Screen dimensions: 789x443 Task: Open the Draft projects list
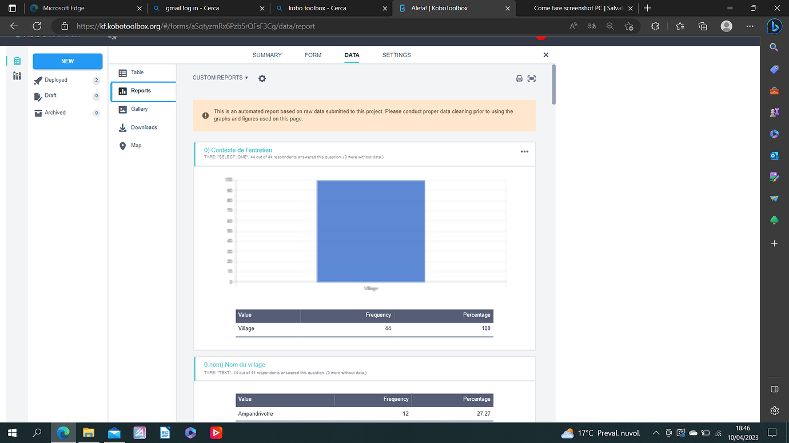coord(50,95)
